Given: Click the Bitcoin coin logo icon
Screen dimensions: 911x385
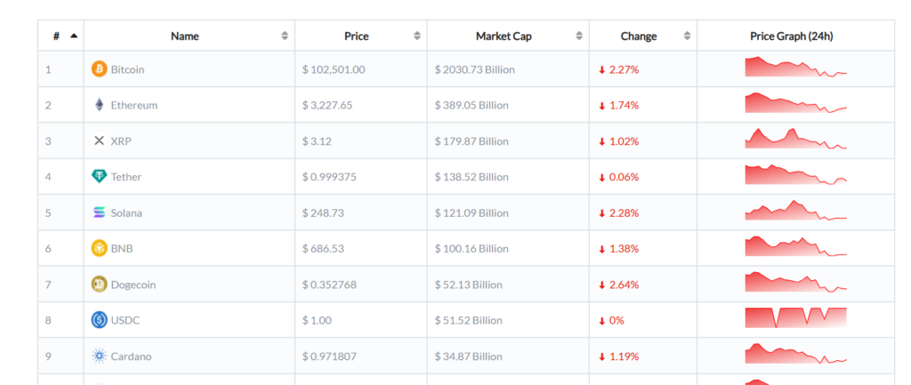Looking at the screenshot, I should pyautogui.click(x=100, y=69).
